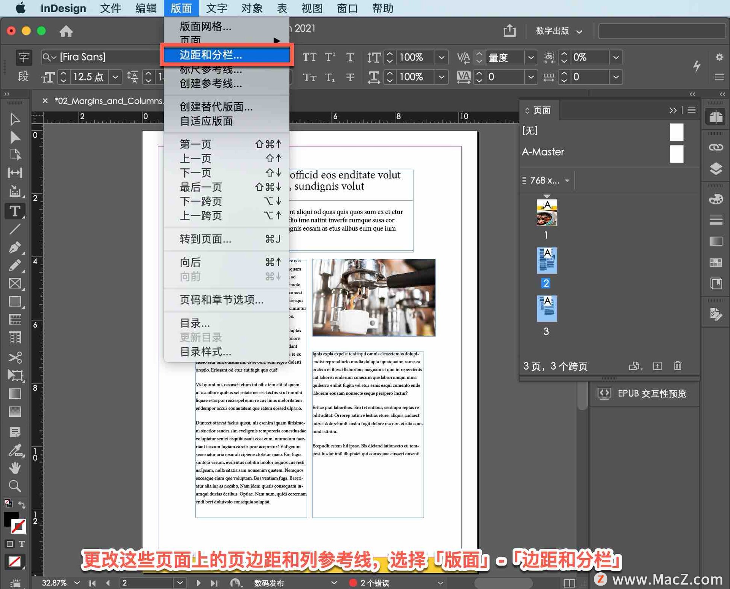The image size is (730, 589).
Task: Toggle All Caps formatting button
Action: pos(309,57)
